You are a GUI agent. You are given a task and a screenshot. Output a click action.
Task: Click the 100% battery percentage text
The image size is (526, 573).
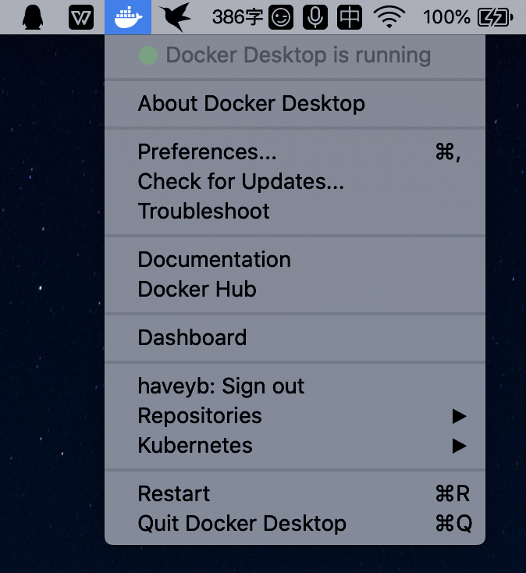pos(446,17)
